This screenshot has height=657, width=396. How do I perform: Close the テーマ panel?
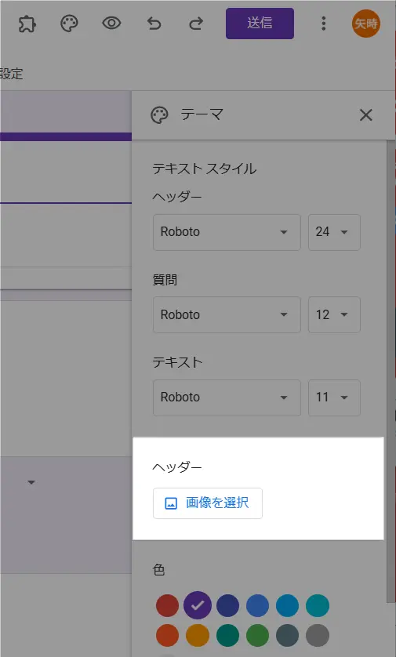(366, 114)
